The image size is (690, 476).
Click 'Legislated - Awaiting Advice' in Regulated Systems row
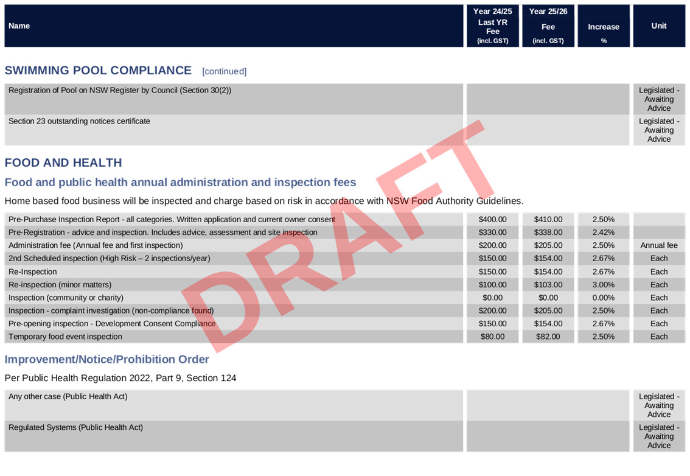click(x=659, y=436)
